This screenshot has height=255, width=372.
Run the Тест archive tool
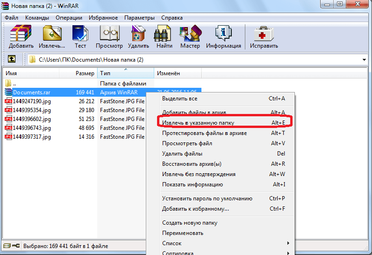(80, 33)
